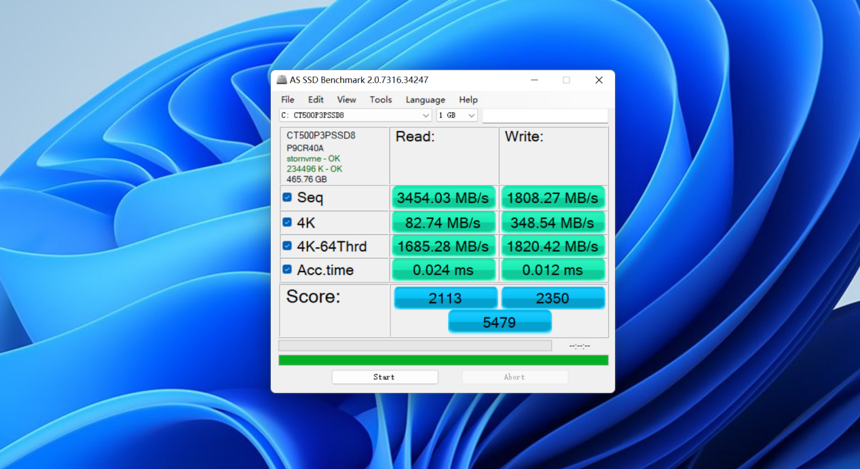The height and width of the screenshot is (469, 860).
Task: Open the File menu
Action: click(x=288, y=100)
